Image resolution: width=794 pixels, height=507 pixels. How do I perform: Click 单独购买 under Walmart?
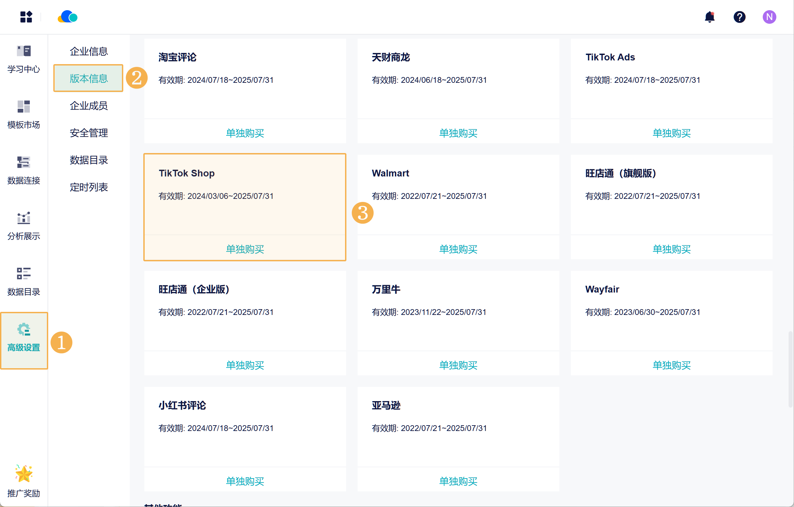(458, 249)
